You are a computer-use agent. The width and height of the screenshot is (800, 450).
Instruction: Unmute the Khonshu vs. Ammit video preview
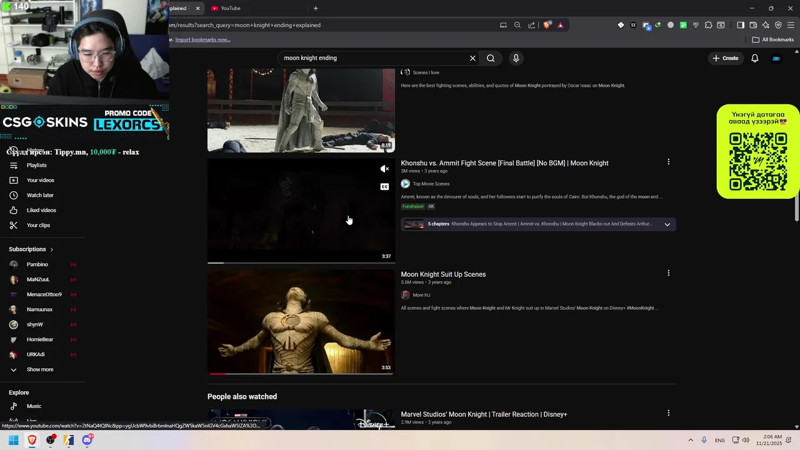coord(384,169)
